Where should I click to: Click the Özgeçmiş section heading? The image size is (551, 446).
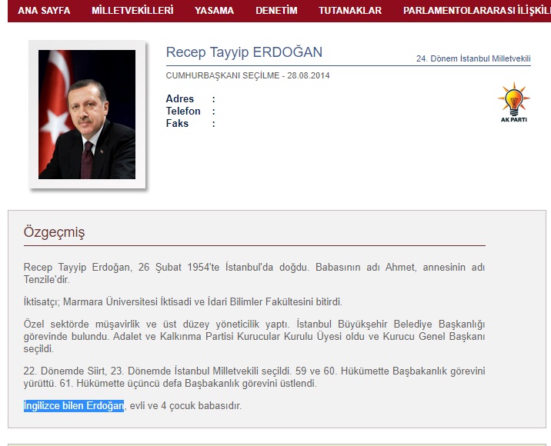pyautogui.click(x=54, y=232)
